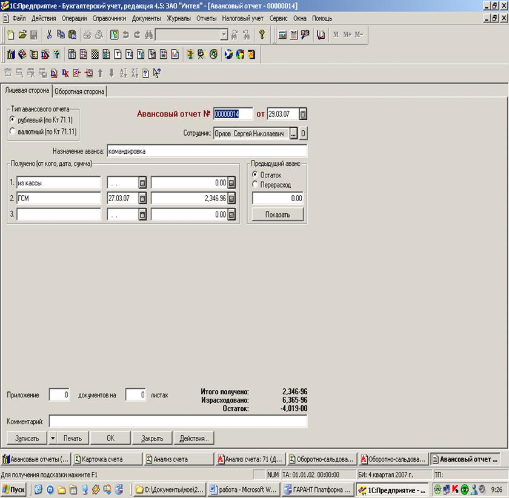Choose the 'Перерасход' radio option

click(x=255, y=184)
